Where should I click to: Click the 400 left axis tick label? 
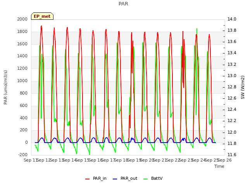pyautogui.click(x=24, y=118)
